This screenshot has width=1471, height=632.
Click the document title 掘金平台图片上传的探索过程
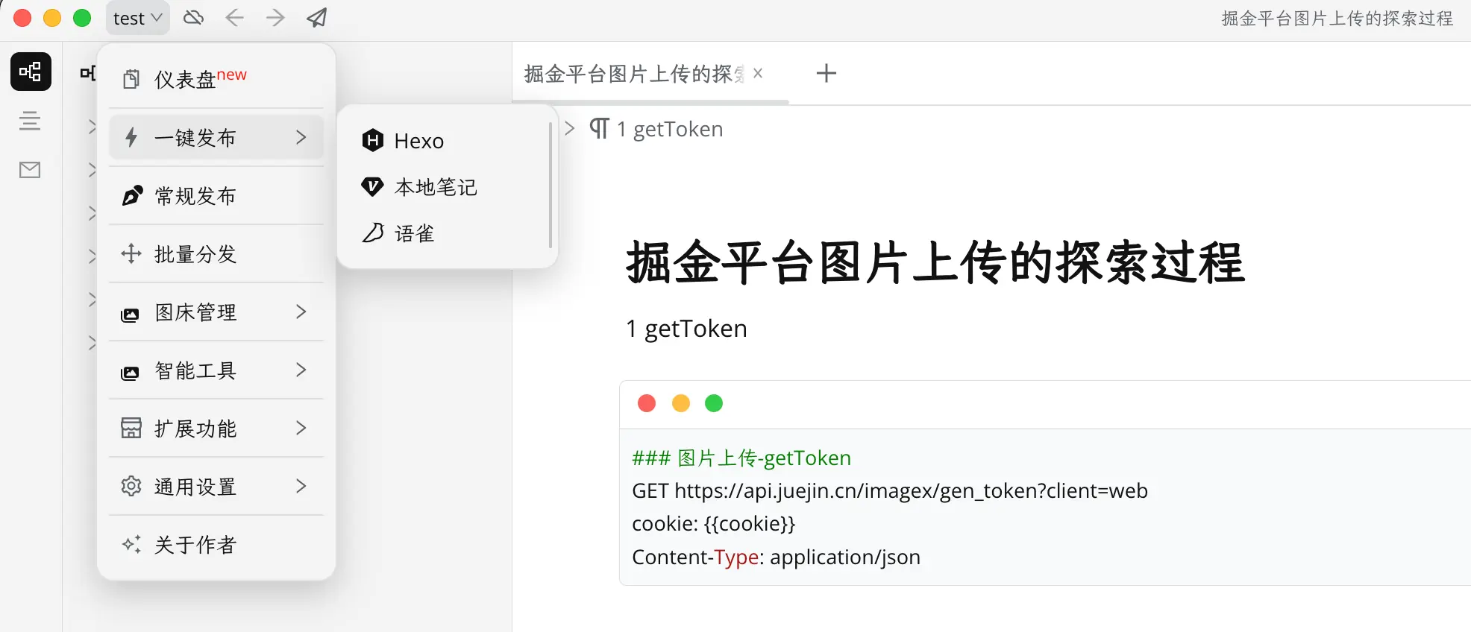(x=936, y=262)
